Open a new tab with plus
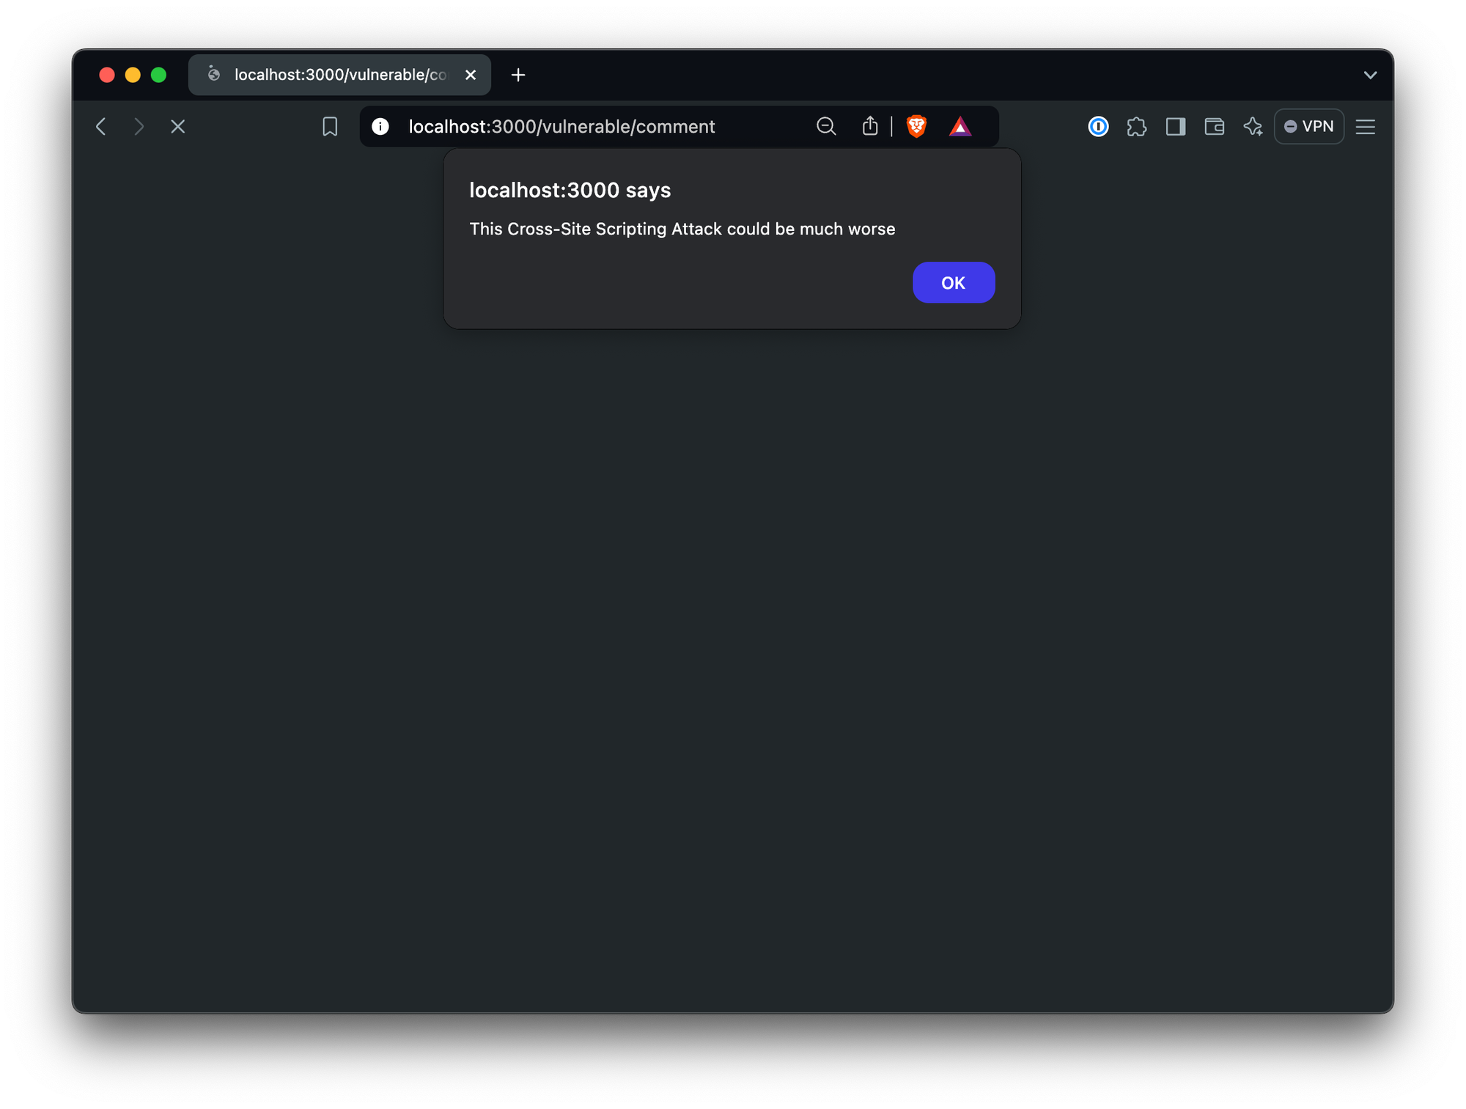The height and width of the screenshot is (1109, 1466). coord(518,75)
